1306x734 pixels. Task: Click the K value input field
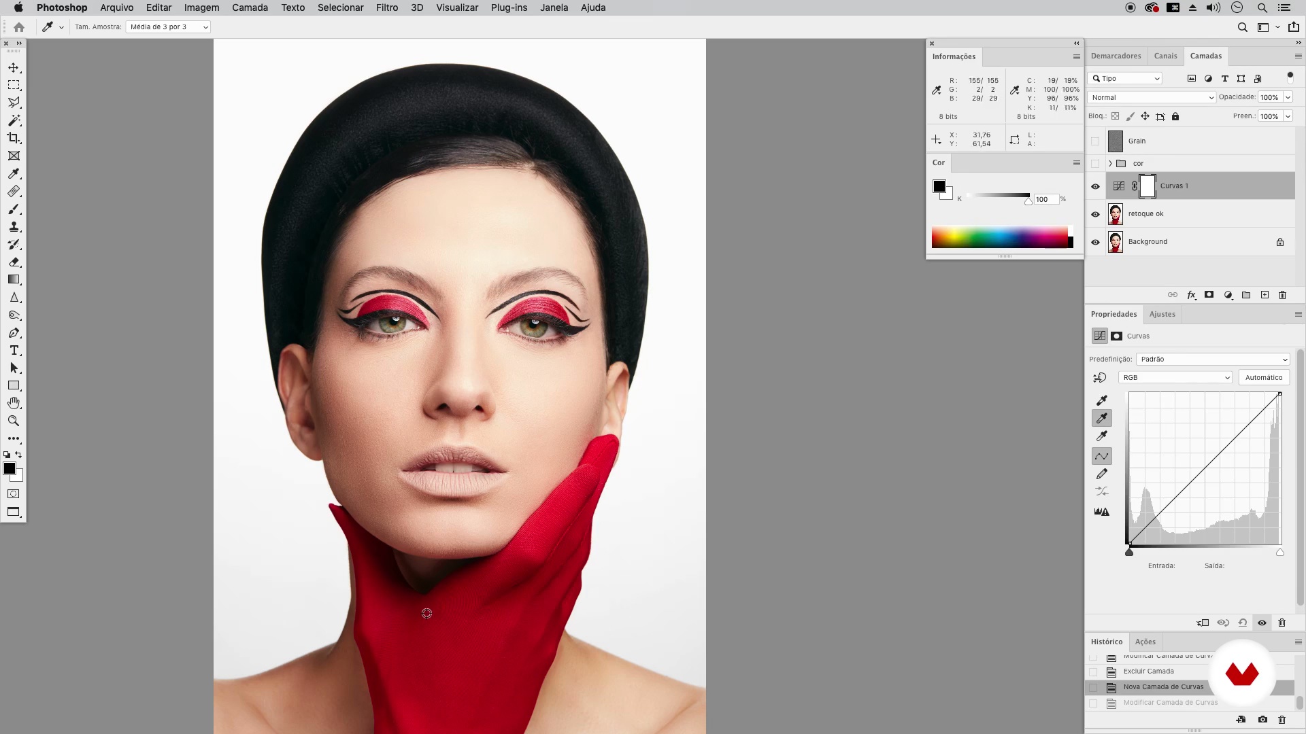tap(1046, 199)
